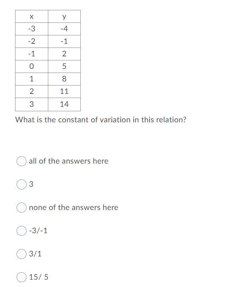Click the x column header cell
This screenshot has width=245, height=287.
pyautogui.click(x=32, y=17)
